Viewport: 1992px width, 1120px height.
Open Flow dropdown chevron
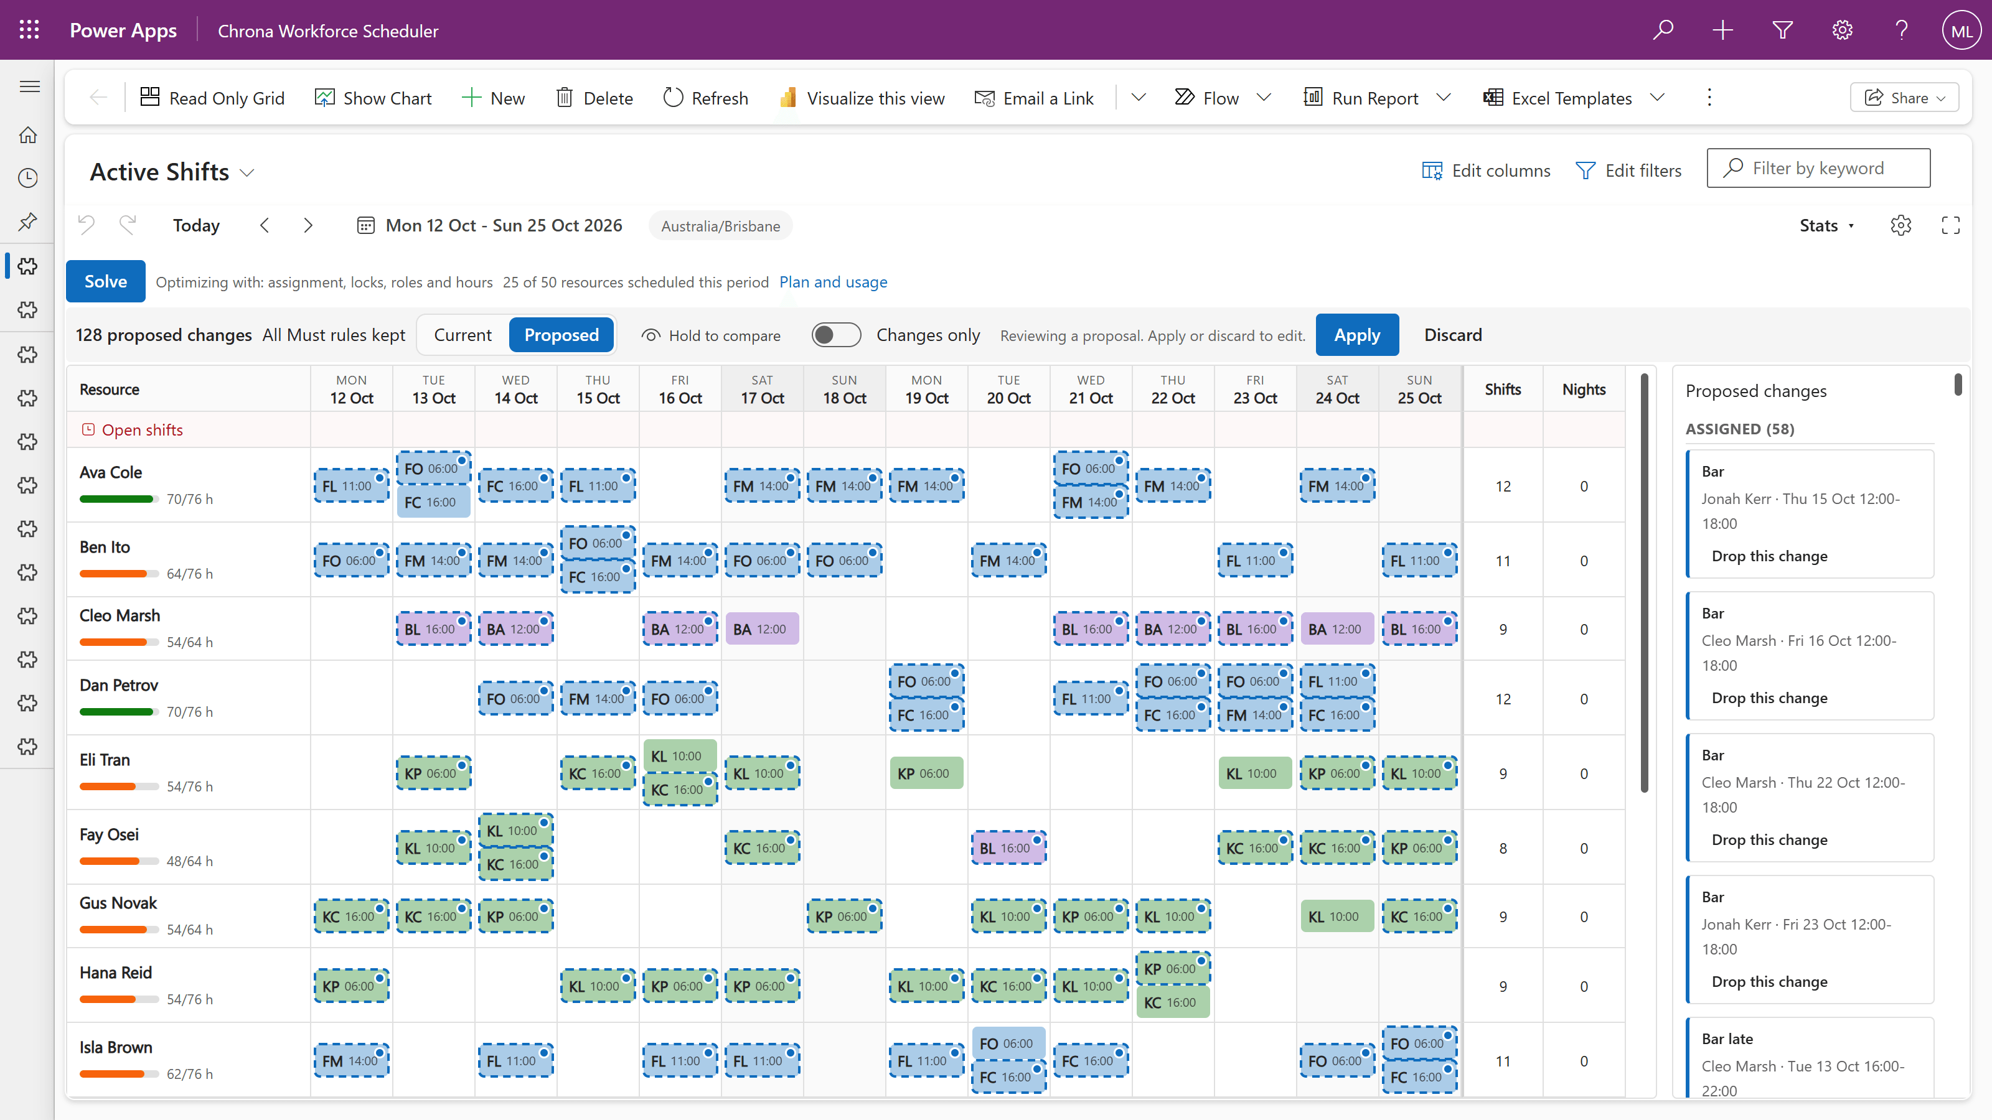point(1264,98)
